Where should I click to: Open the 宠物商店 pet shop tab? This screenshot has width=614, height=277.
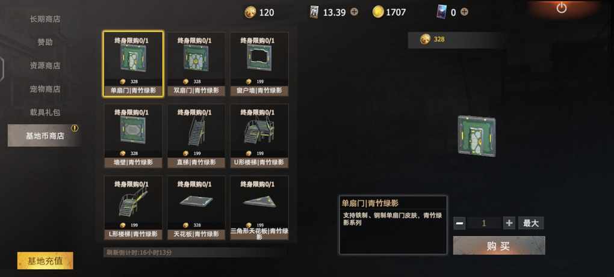point(45,89)
